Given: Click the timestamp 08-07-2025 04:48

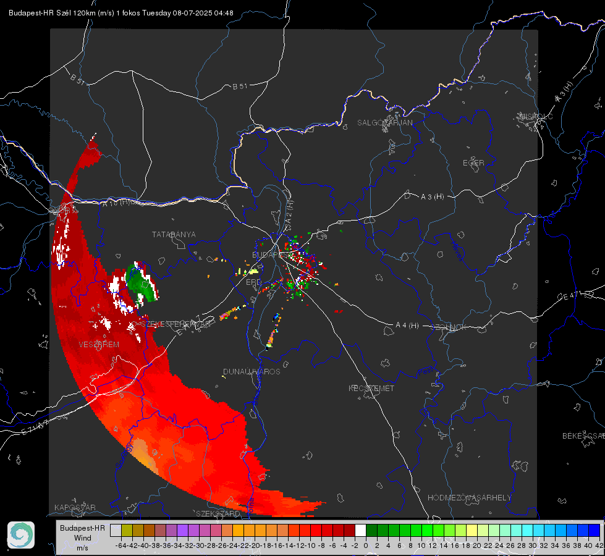Looking at the screenshot, I should coord(203,13).
